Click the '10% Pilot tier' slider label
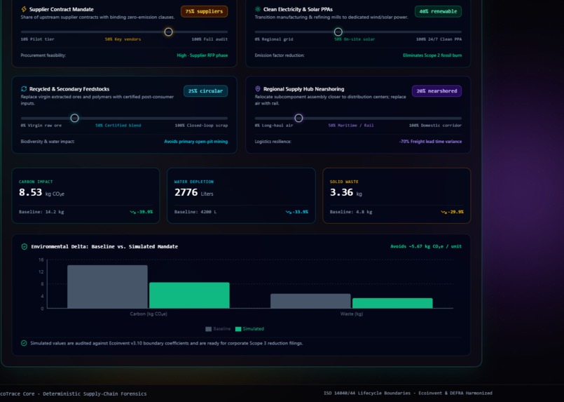This screenshot has width=564, height=402. [x=37, y=39]
